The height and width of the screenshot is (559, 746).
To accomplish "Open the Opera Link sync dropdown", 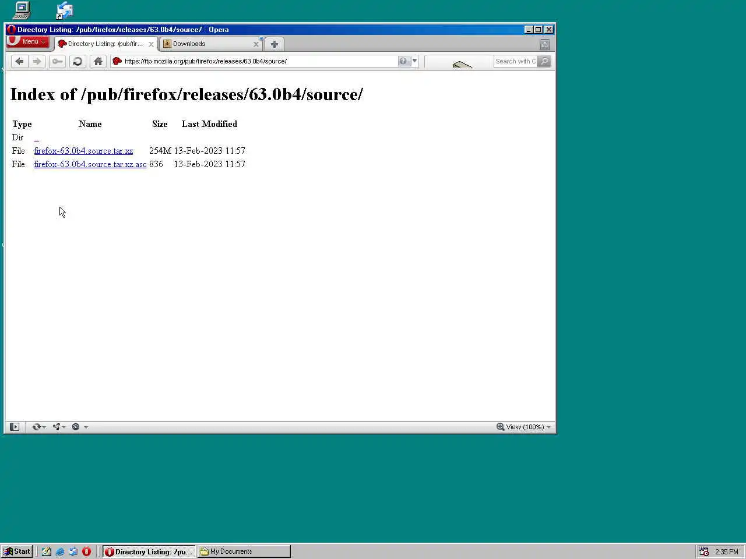I will pos(39,427).
